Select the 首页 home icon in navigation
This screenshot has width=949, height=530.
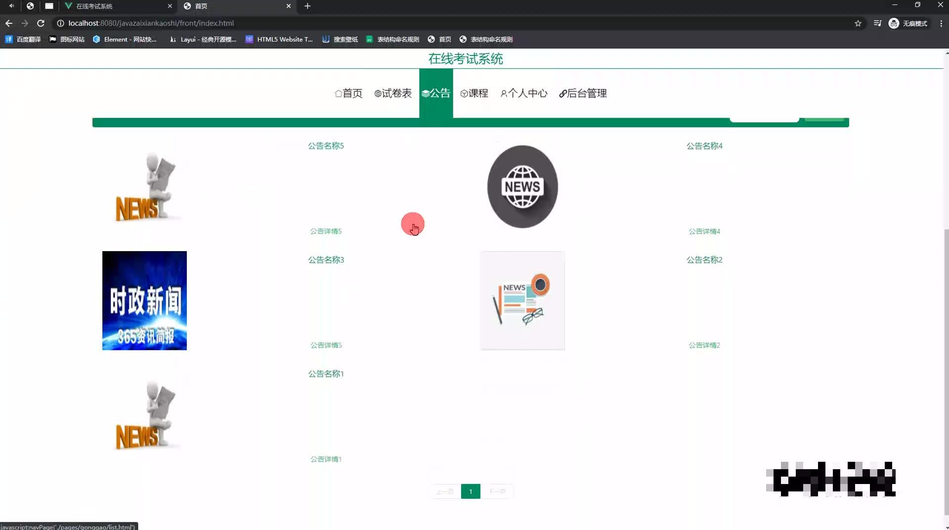pos(338,93)
